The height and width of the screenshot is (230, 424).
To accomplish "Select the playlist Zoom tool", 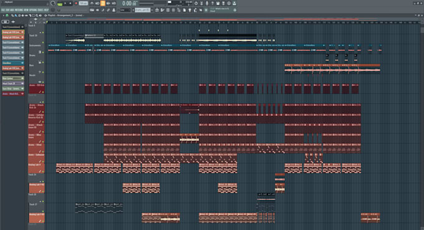I will [37, 16].
